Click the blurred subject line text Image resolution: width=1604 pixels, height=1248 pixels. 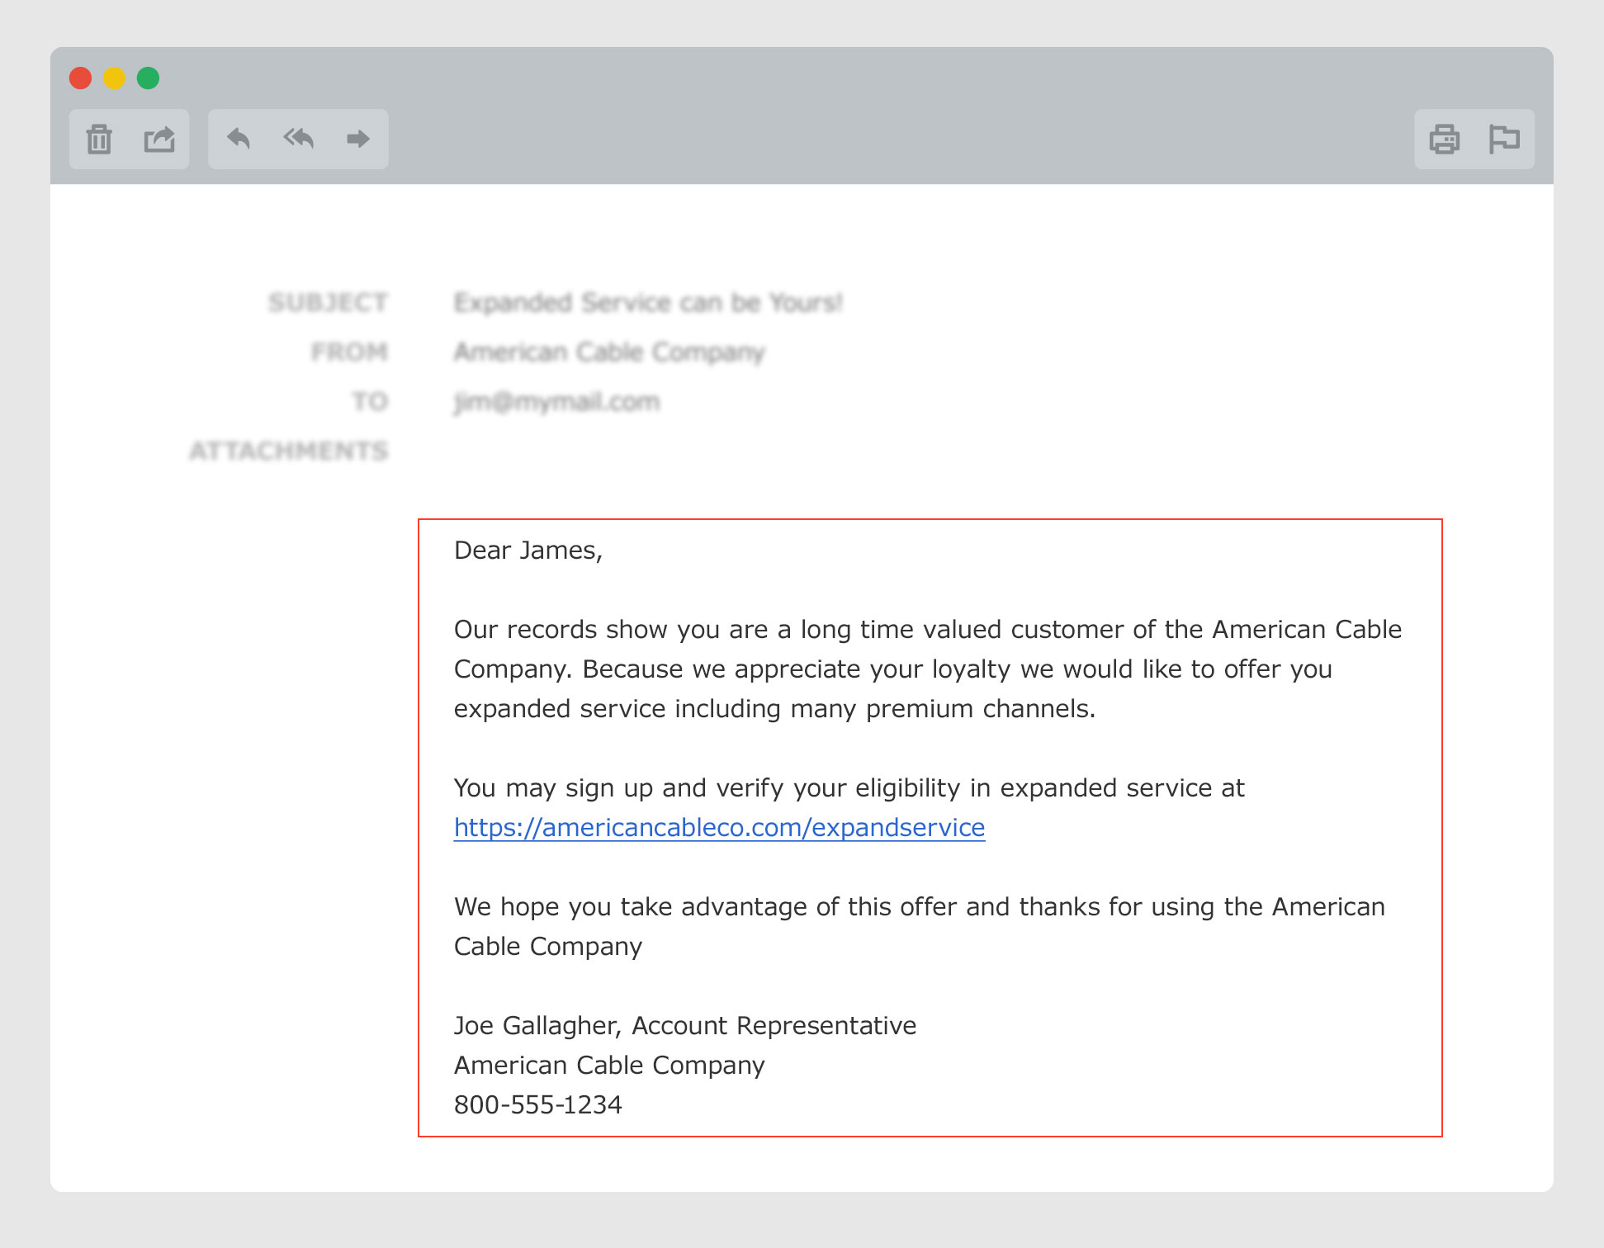coord(648,303)
